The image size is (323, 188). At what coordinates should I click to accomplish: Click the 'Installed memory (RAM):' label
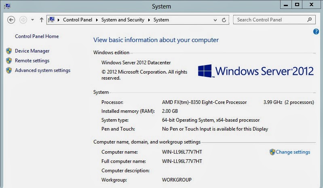tap(128, 111)
